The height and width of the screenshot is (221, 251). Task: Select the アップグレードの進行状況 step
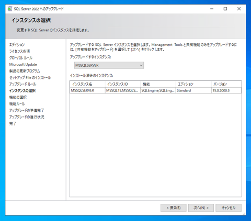(27, 117)
